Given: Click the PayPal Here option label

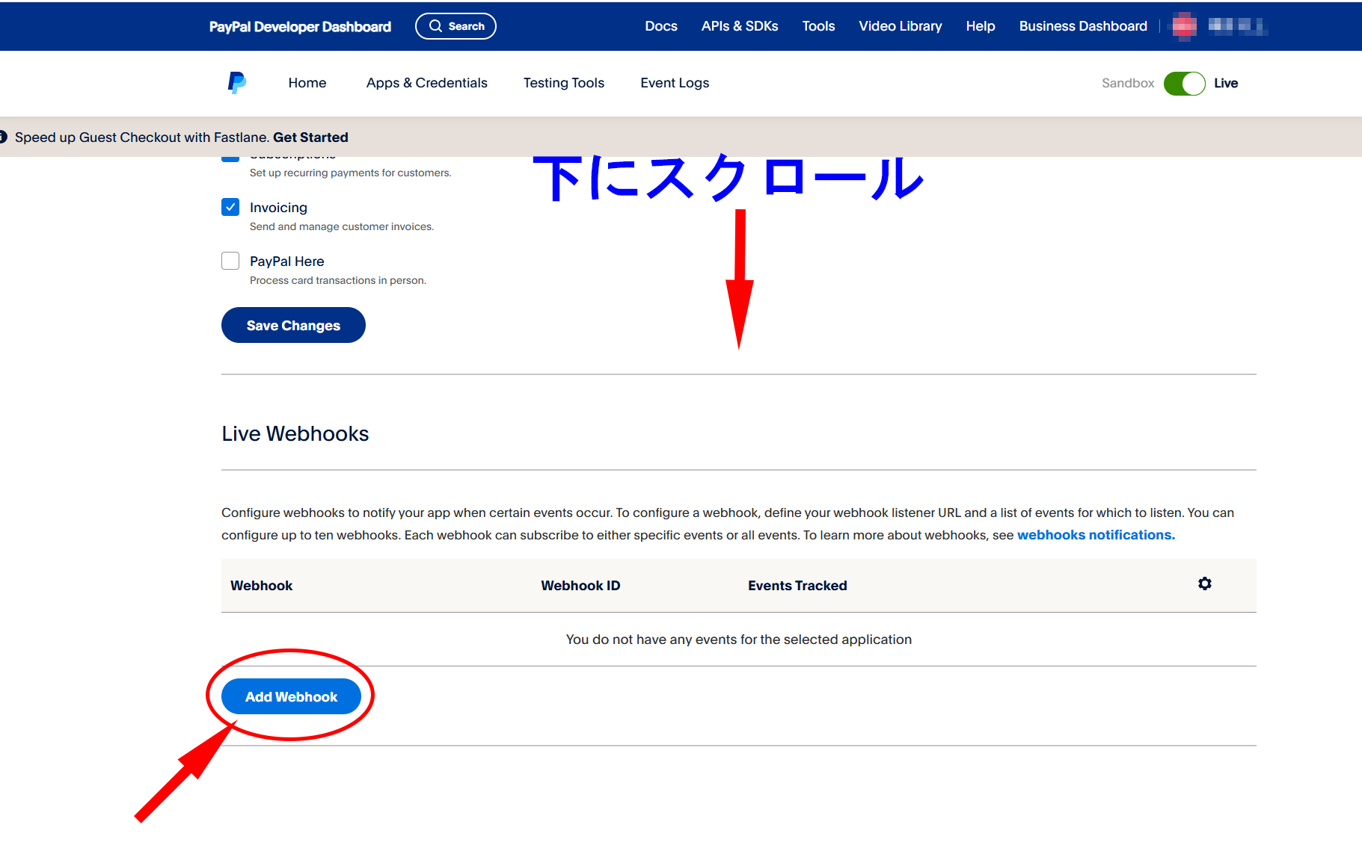Looking at the screenshot, I should [x=286, y=261].
